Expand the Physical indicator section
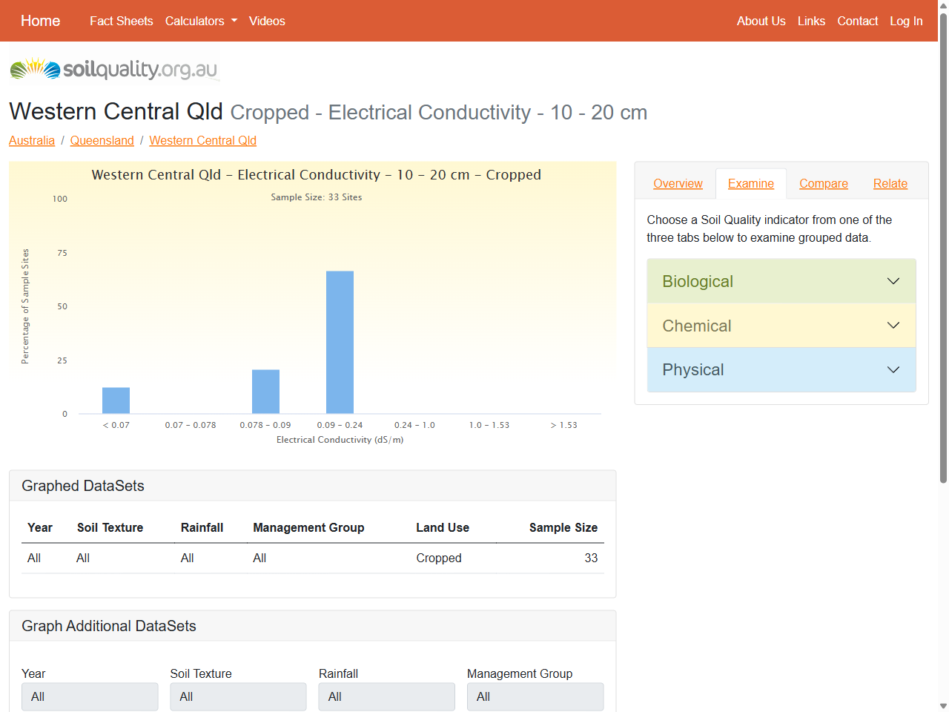Viewport: 949px width, 712px height. [x=781, y=370]
